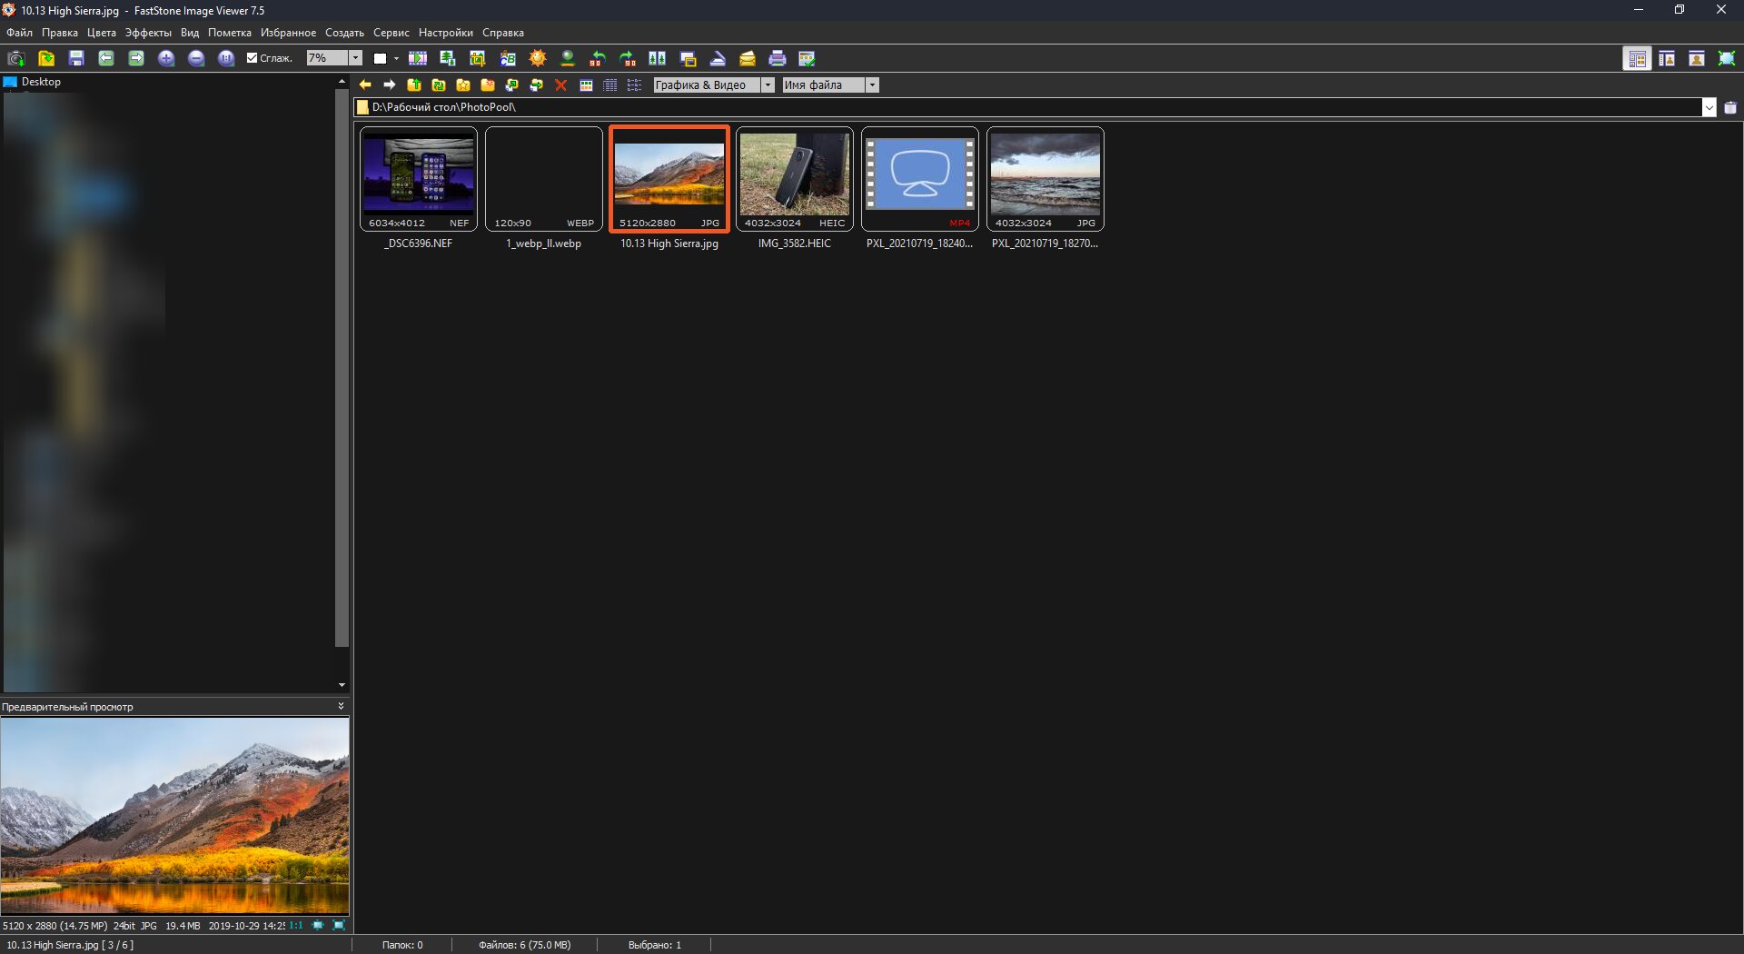
Task: Select the MP4 video thumbnail
Action: point(920,180)
